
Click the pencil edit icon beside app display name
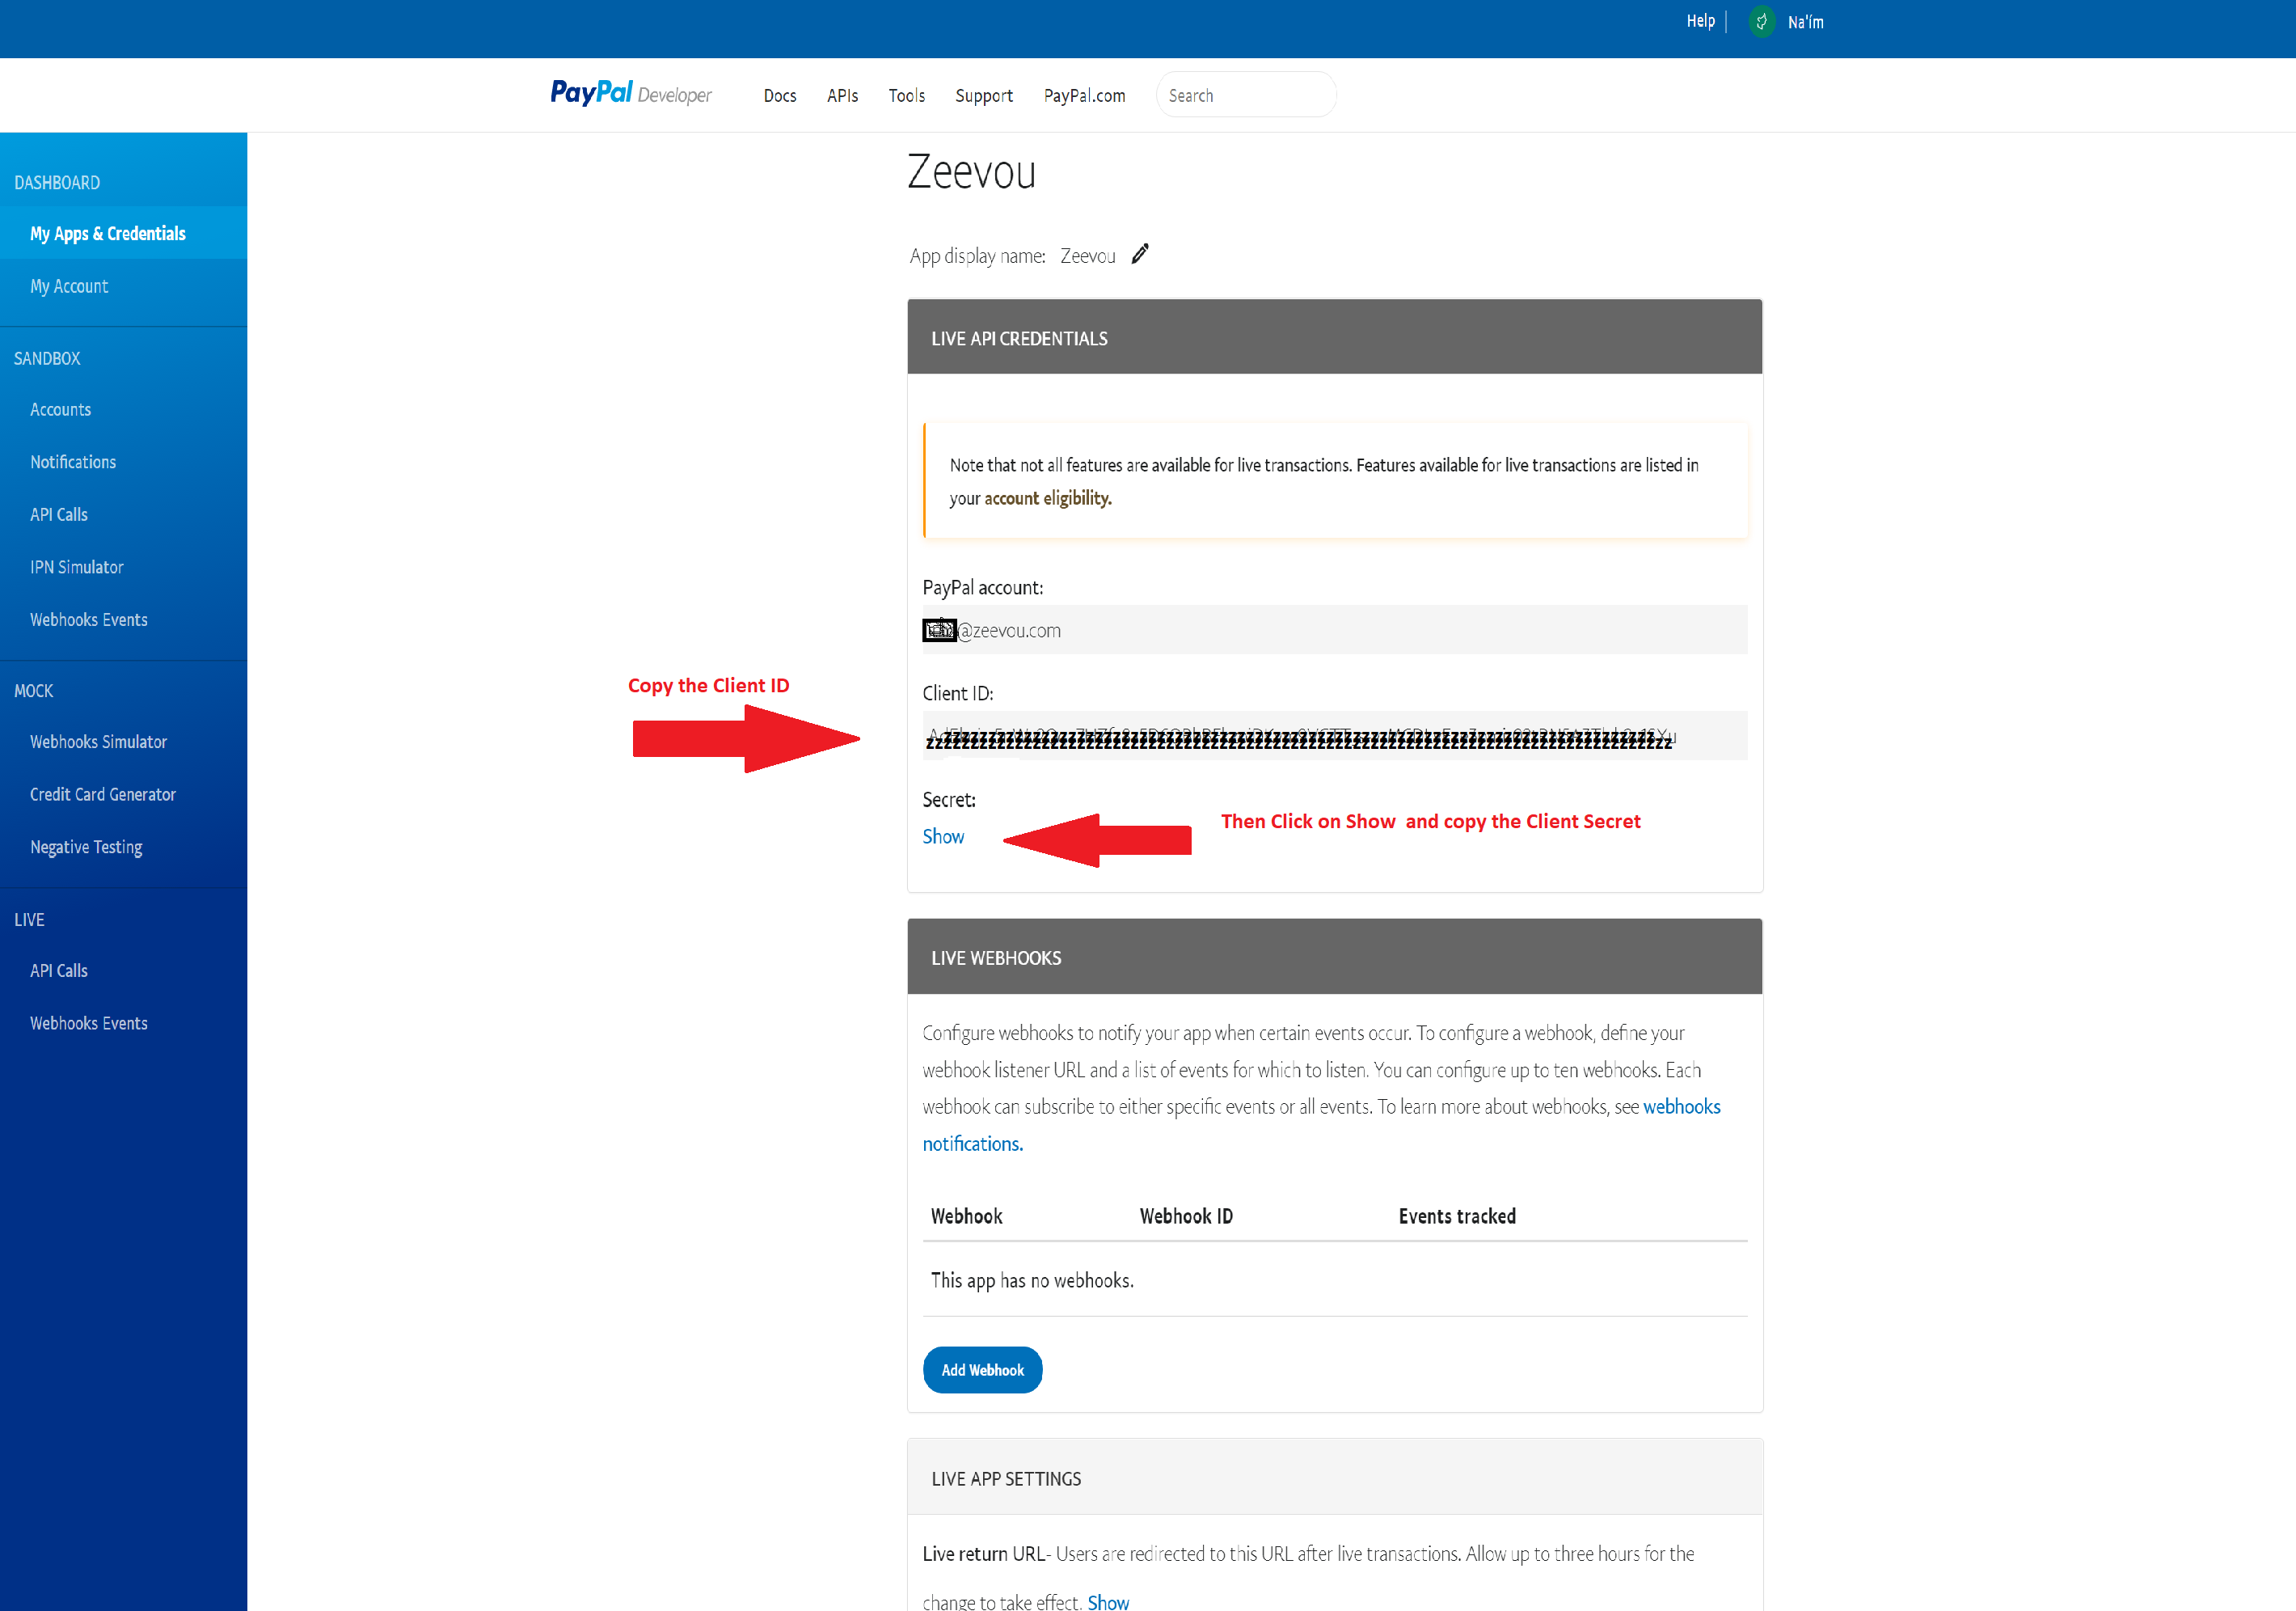point(1140,254)
